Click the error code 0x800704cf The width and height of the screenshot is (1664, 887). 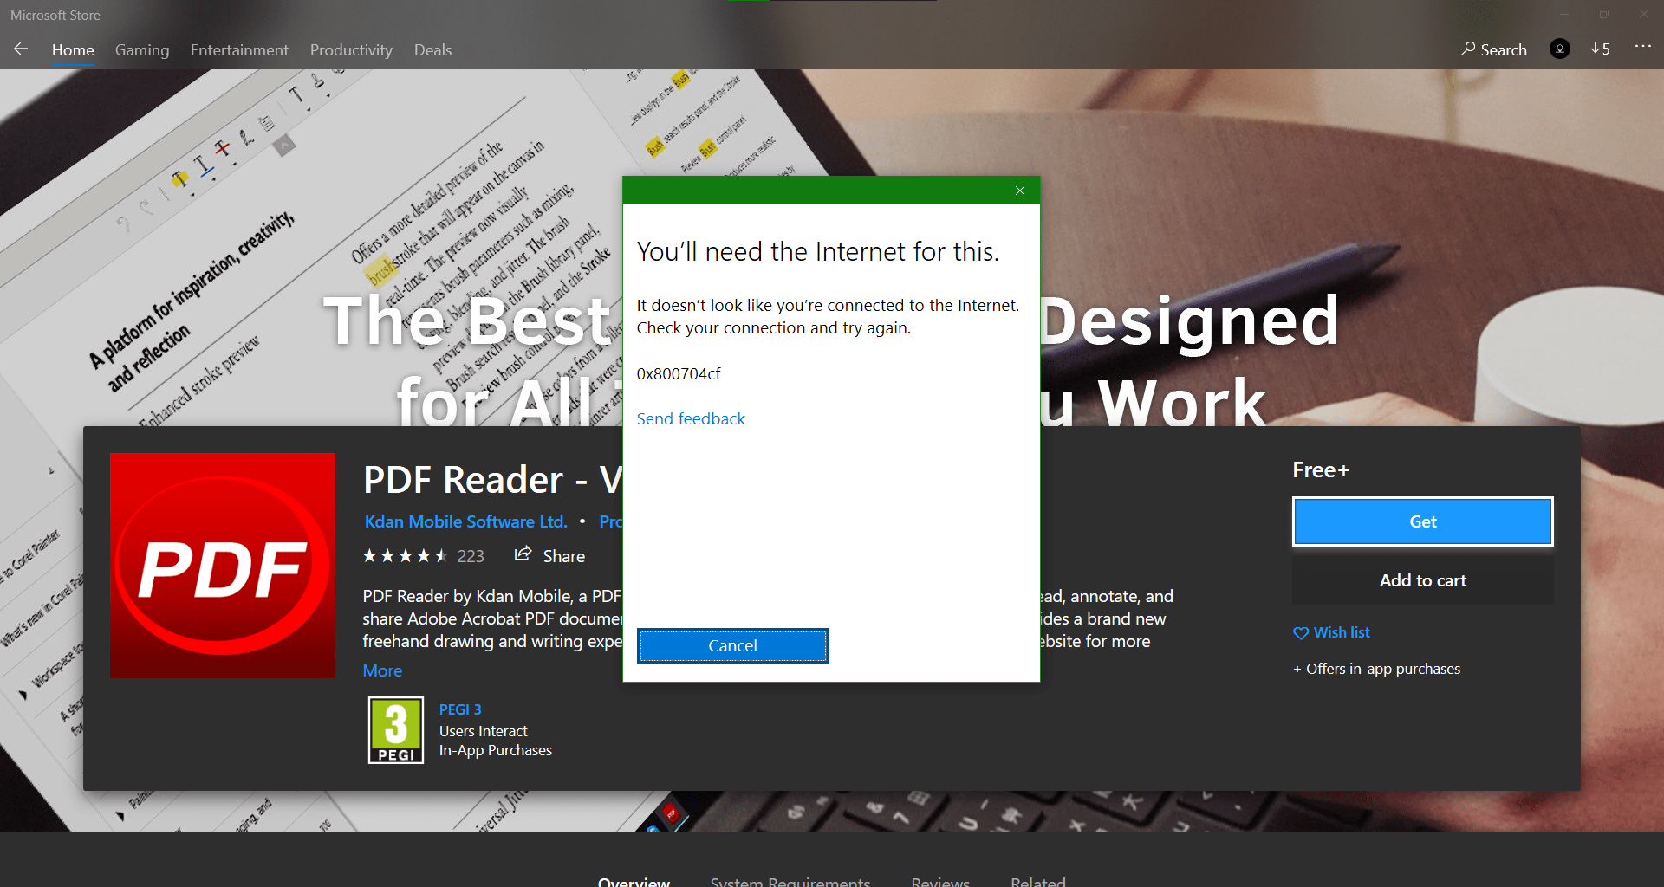[679, 374]
